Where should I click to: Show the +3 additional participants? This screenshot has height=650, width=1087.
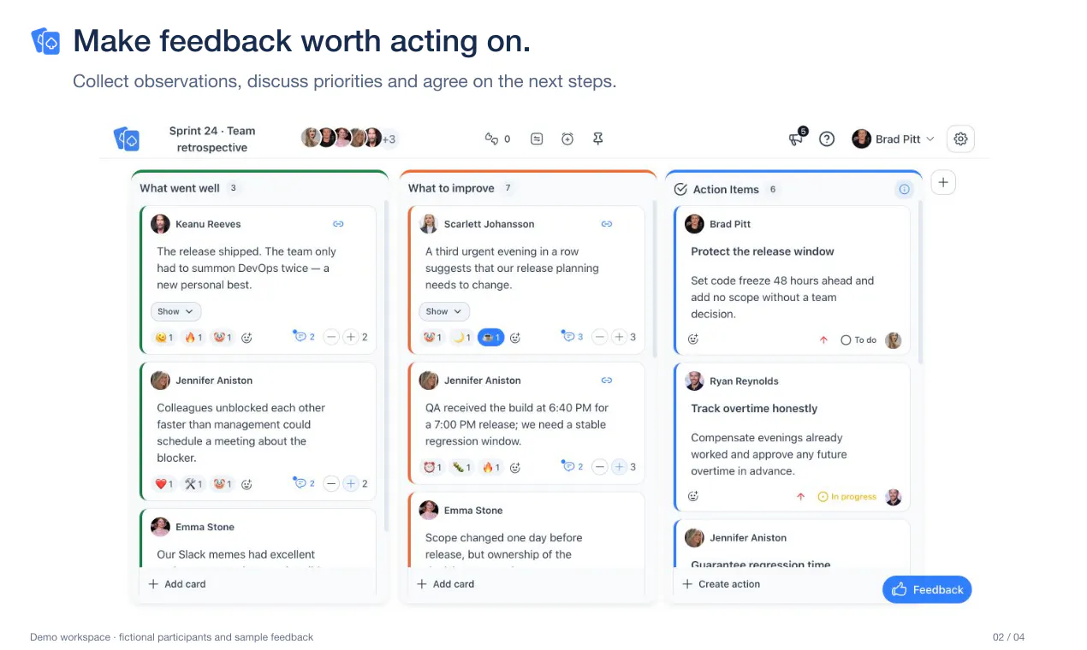coord(389,139)
